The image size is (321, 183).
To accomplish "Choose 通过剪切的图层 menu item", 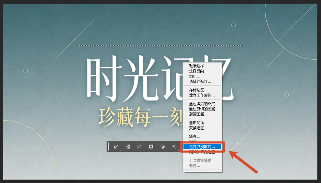I will click(202, 109).
